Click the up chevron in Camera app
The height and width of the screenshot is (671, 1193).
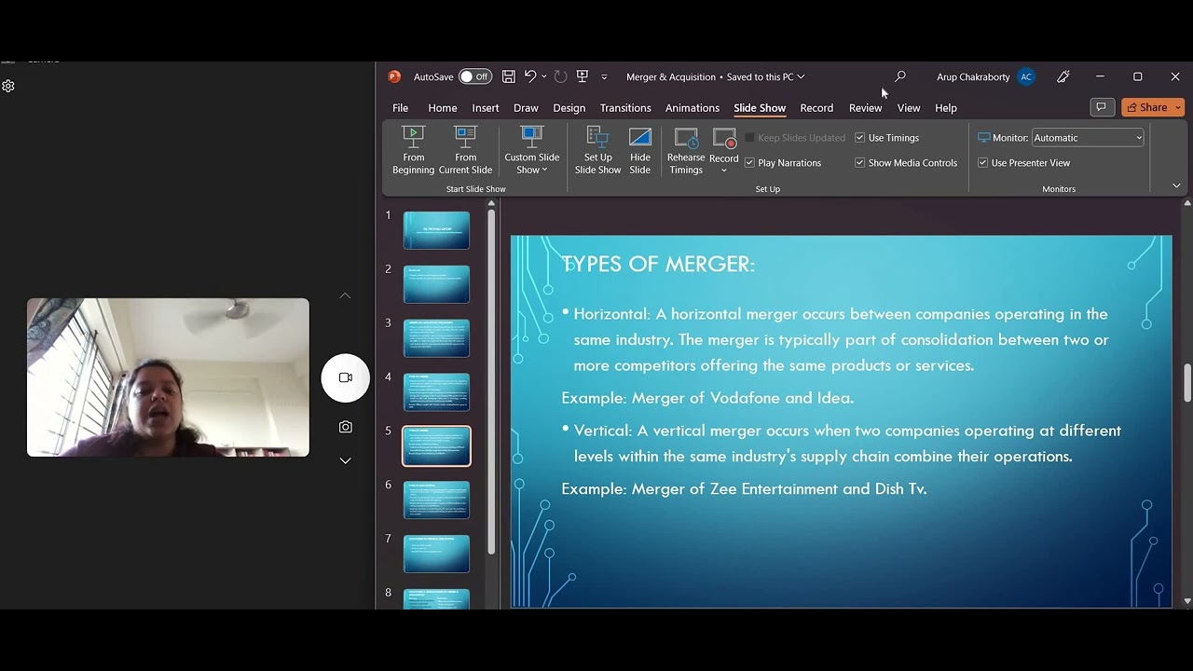[x=345, y=295]
